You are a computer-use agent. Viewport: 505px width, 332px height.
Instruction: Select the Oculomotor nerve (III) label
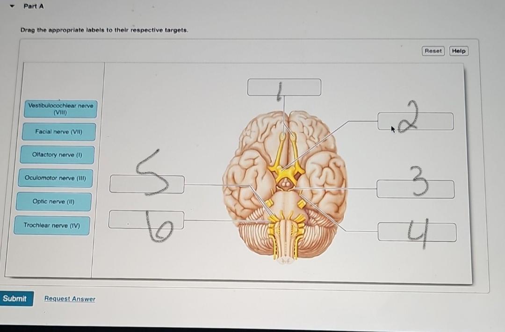(x=55, y=178)
